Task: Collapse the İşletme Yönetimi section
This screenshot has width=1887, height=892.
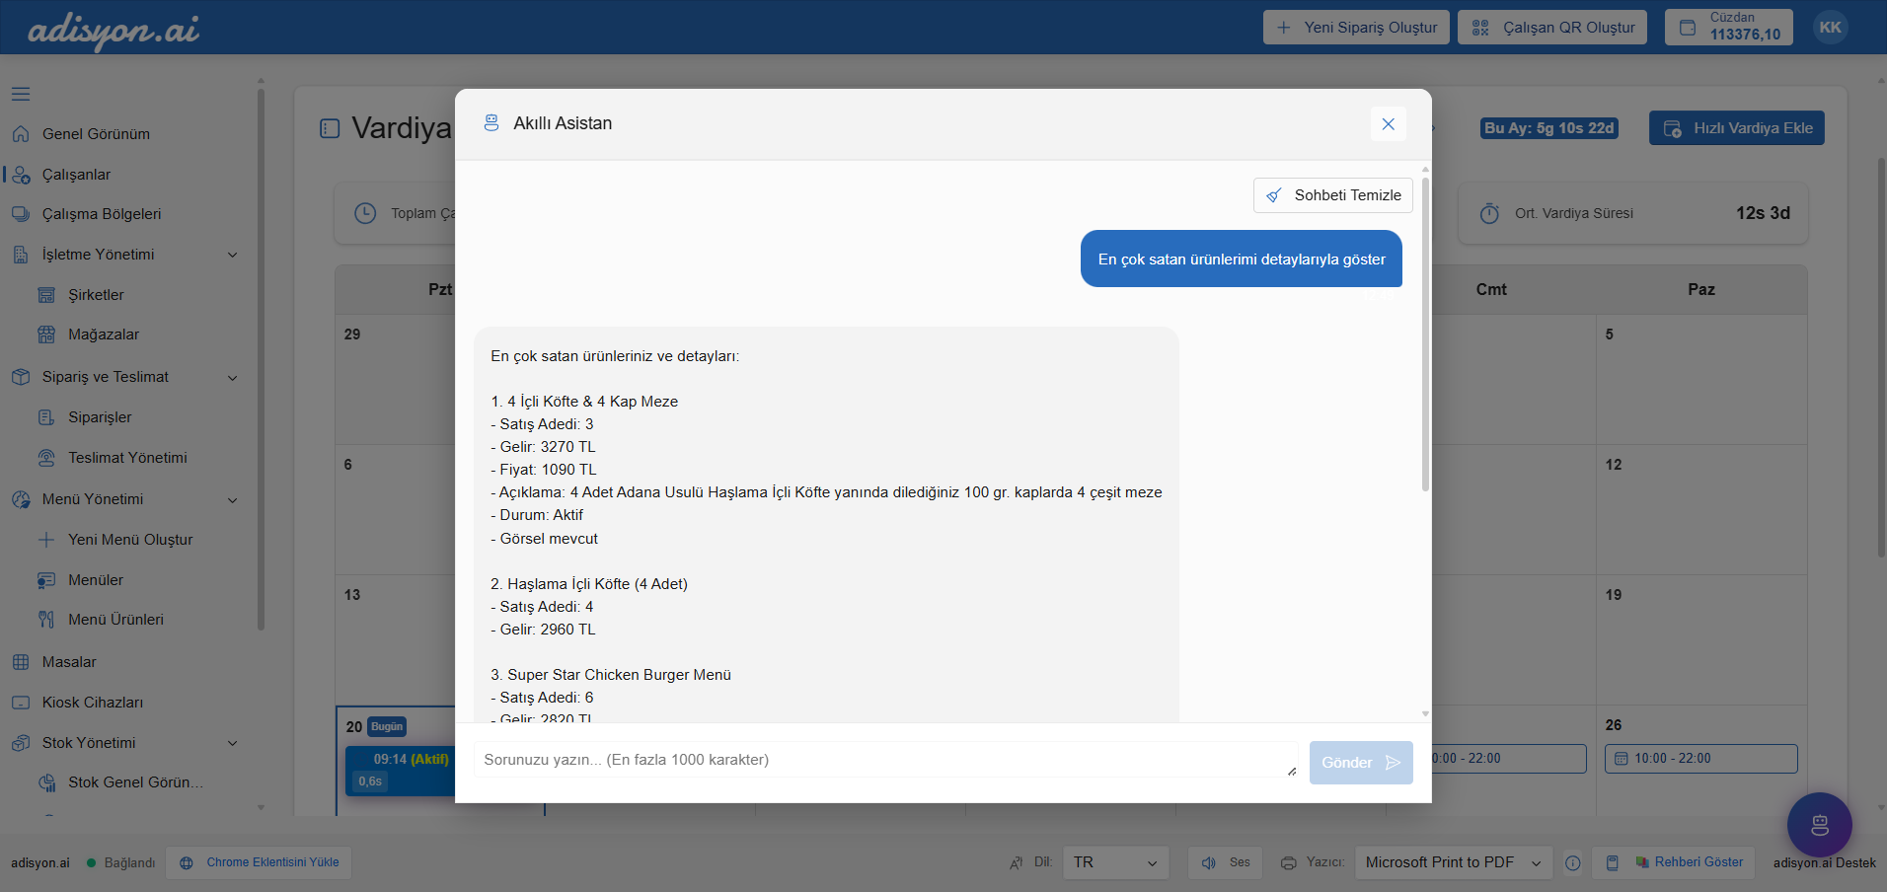Action: pyautogui.click(x=232, y=255)
